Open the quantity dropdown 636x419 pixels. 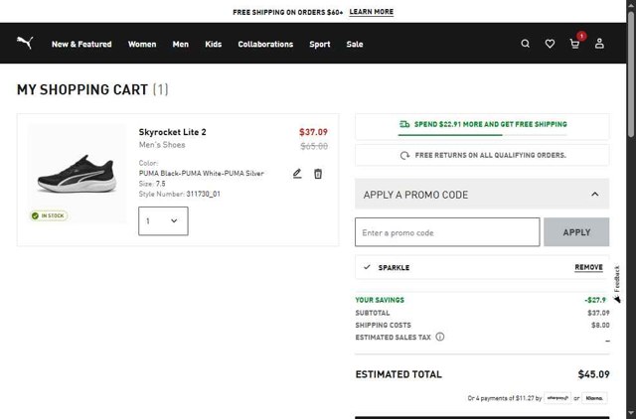[163, 221]
